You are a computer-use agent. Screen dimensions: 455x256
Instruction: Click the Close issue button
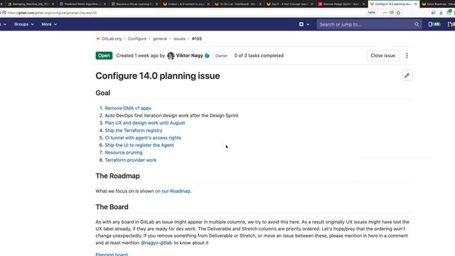click(x=382, y=55)
